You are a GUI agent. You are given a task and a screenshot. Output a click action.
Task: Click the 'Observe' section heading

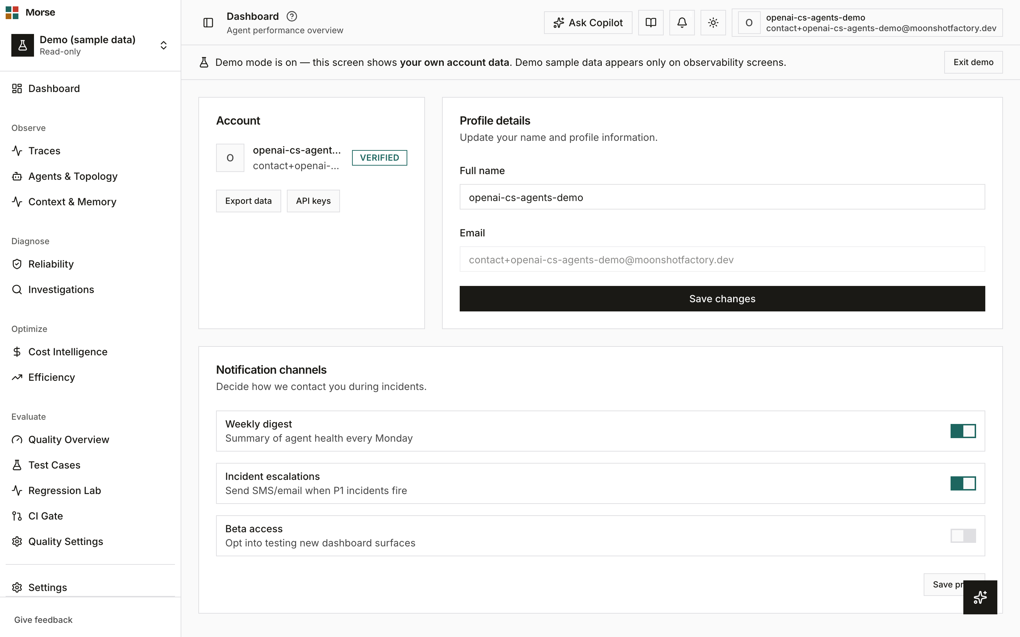point(29,128)
